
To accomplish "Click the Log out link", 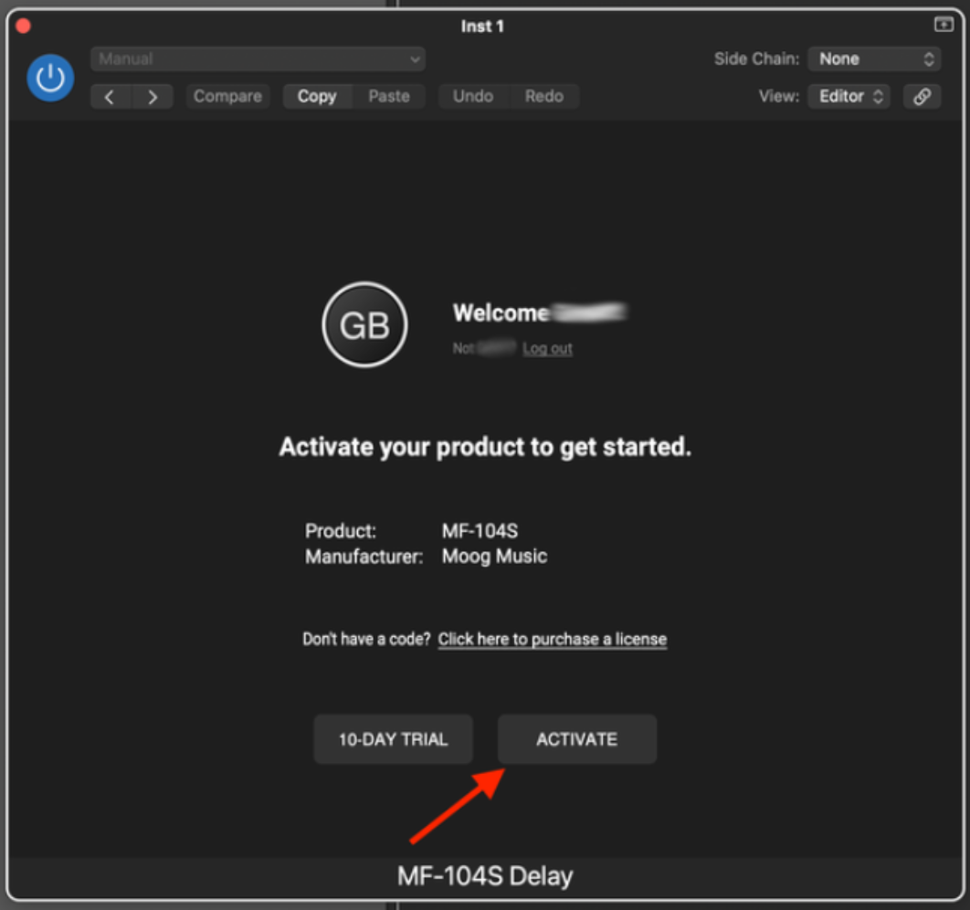I will pos(548,349).
